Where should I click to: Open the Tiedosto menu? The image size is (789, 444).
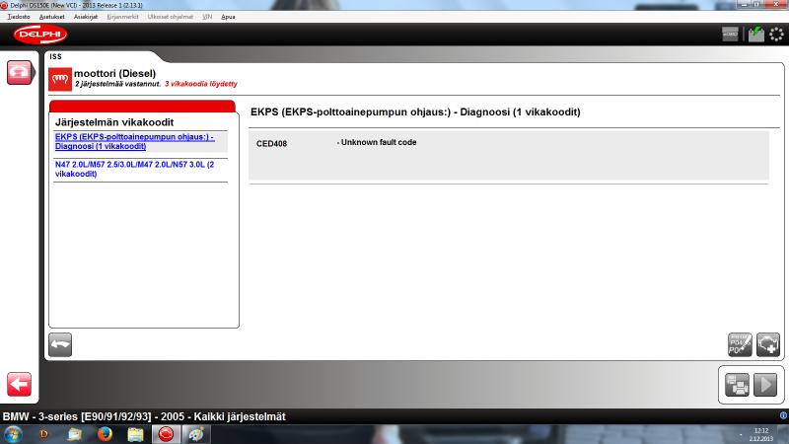(18, 17)
